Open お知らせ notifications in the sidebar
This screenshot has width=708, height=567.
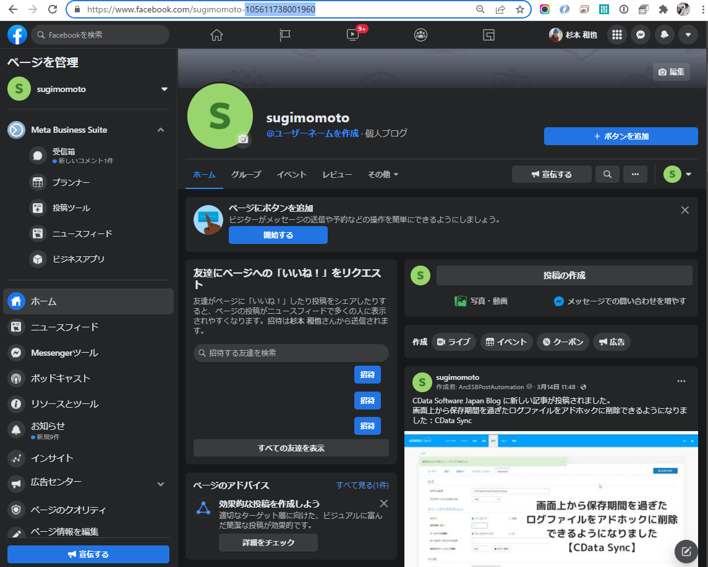pos(88,430)
